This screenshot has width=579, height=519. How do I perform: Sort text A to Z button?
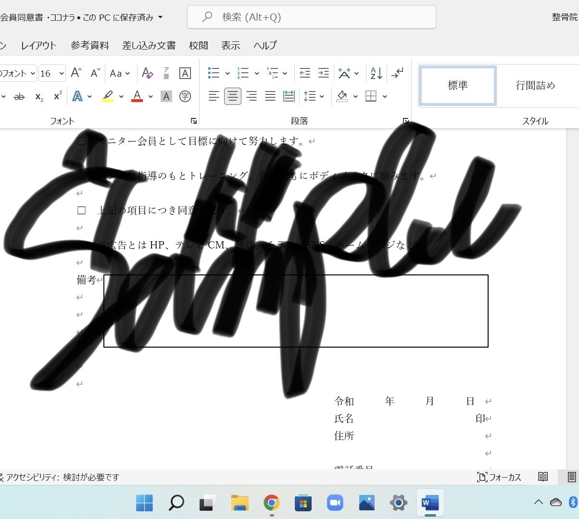point(377,73)
